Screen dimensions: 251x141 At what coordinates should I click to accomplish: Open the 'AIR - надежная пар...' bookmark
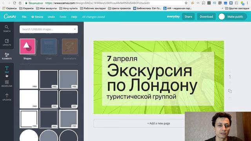point(177,8)
